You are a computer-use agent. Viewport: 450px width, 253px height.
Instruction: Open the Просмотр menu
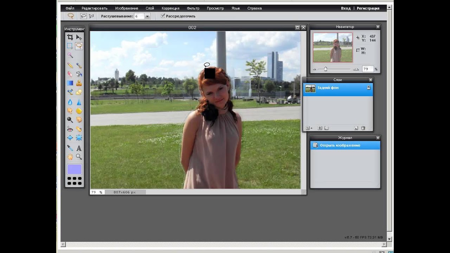[x=216, y=8]
